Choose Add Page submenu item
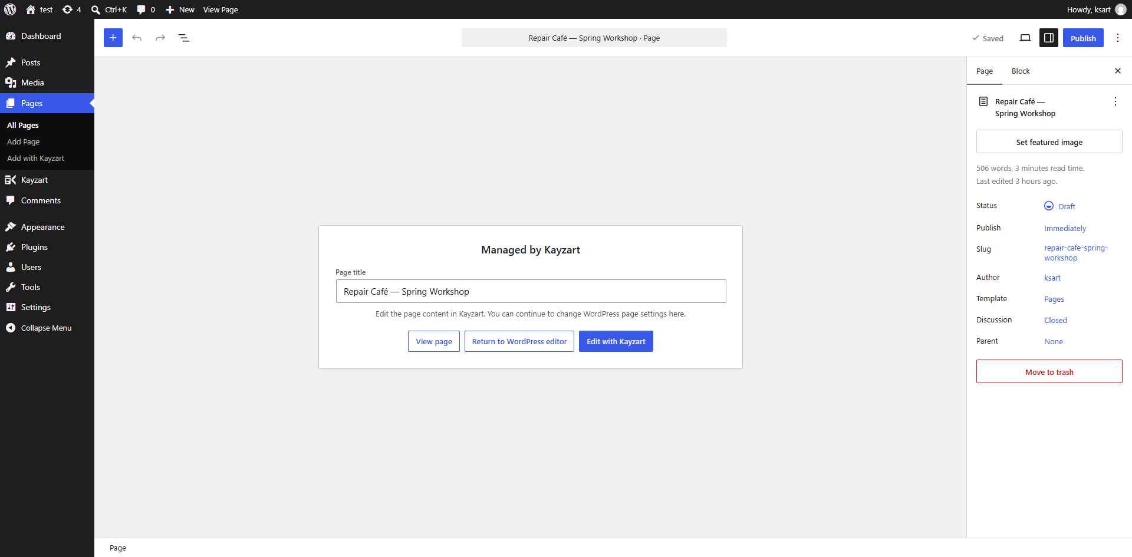This screenshot has width=1132, height=557. point(24,141)
